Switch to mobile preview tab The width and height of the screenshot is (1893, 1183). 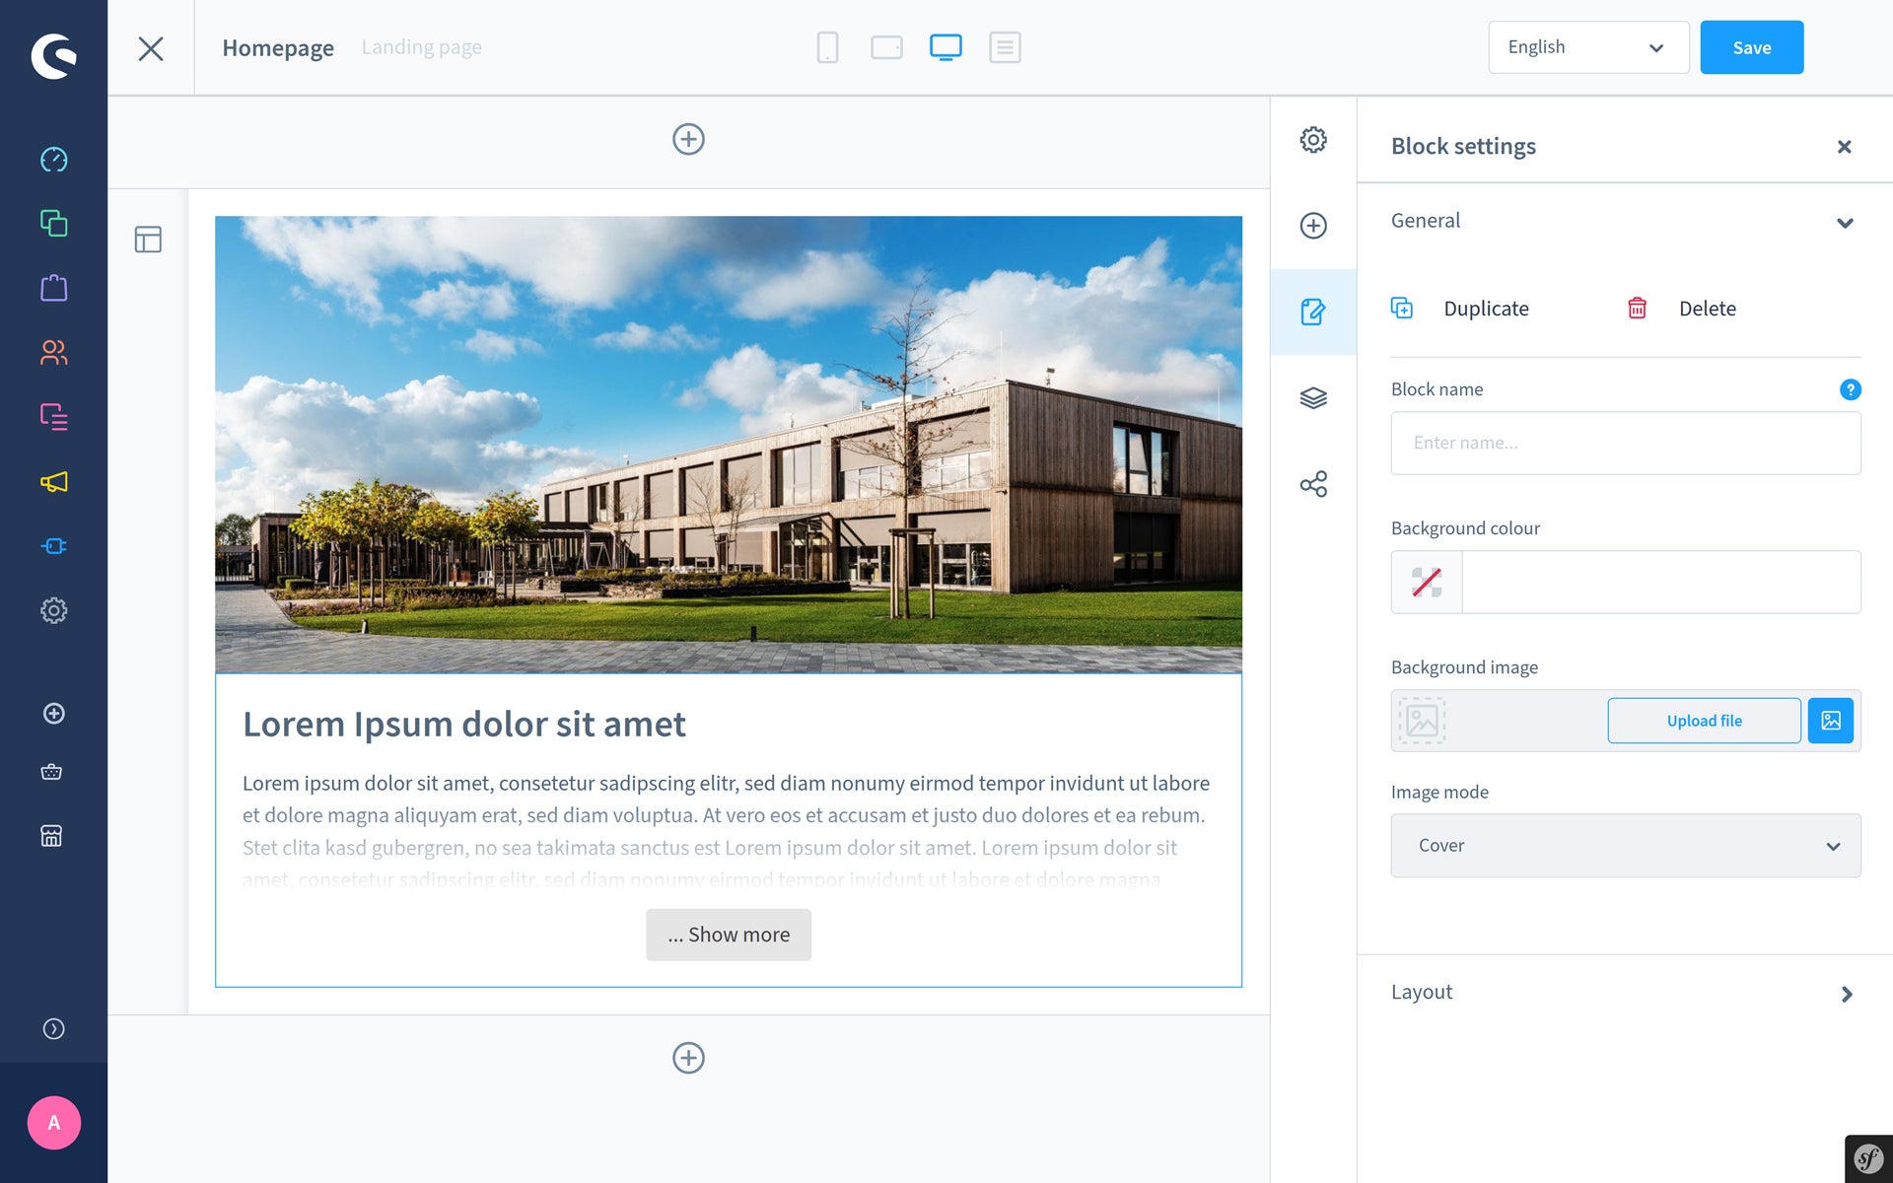[x=827, y=47]
